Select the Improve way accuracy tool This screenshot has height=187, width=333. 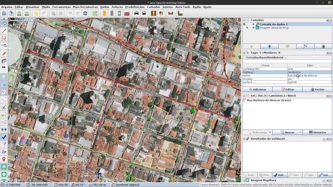click(4, 38)
